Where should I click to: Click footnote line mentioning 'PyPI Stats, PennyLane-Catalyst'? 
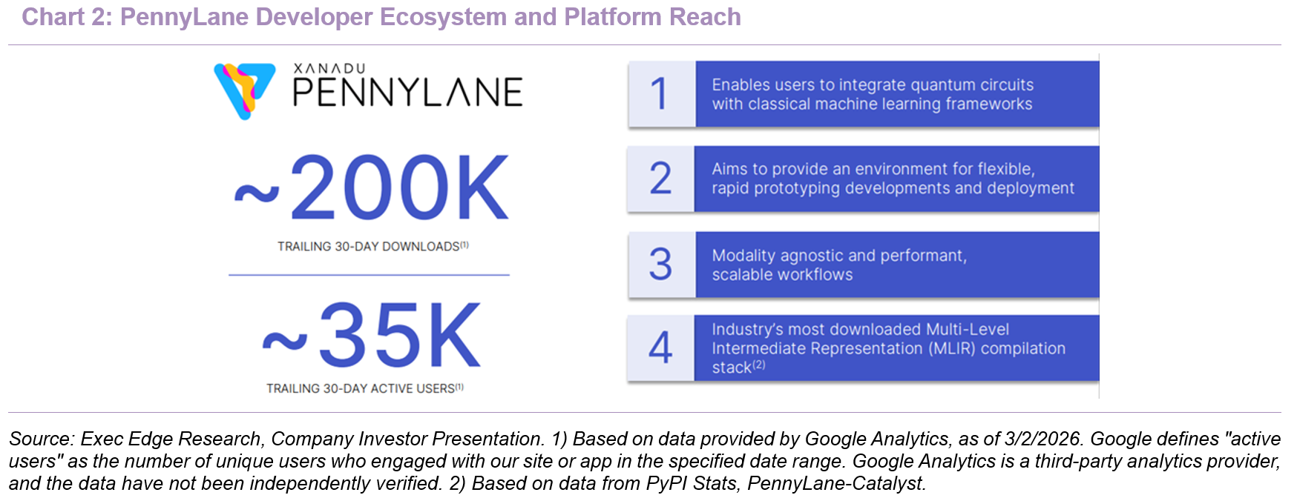(467, 483)
